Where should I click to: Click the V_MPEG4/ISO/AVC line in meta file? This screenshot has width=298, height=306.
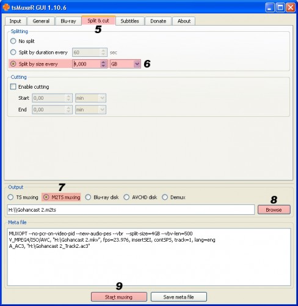(112, 240)
